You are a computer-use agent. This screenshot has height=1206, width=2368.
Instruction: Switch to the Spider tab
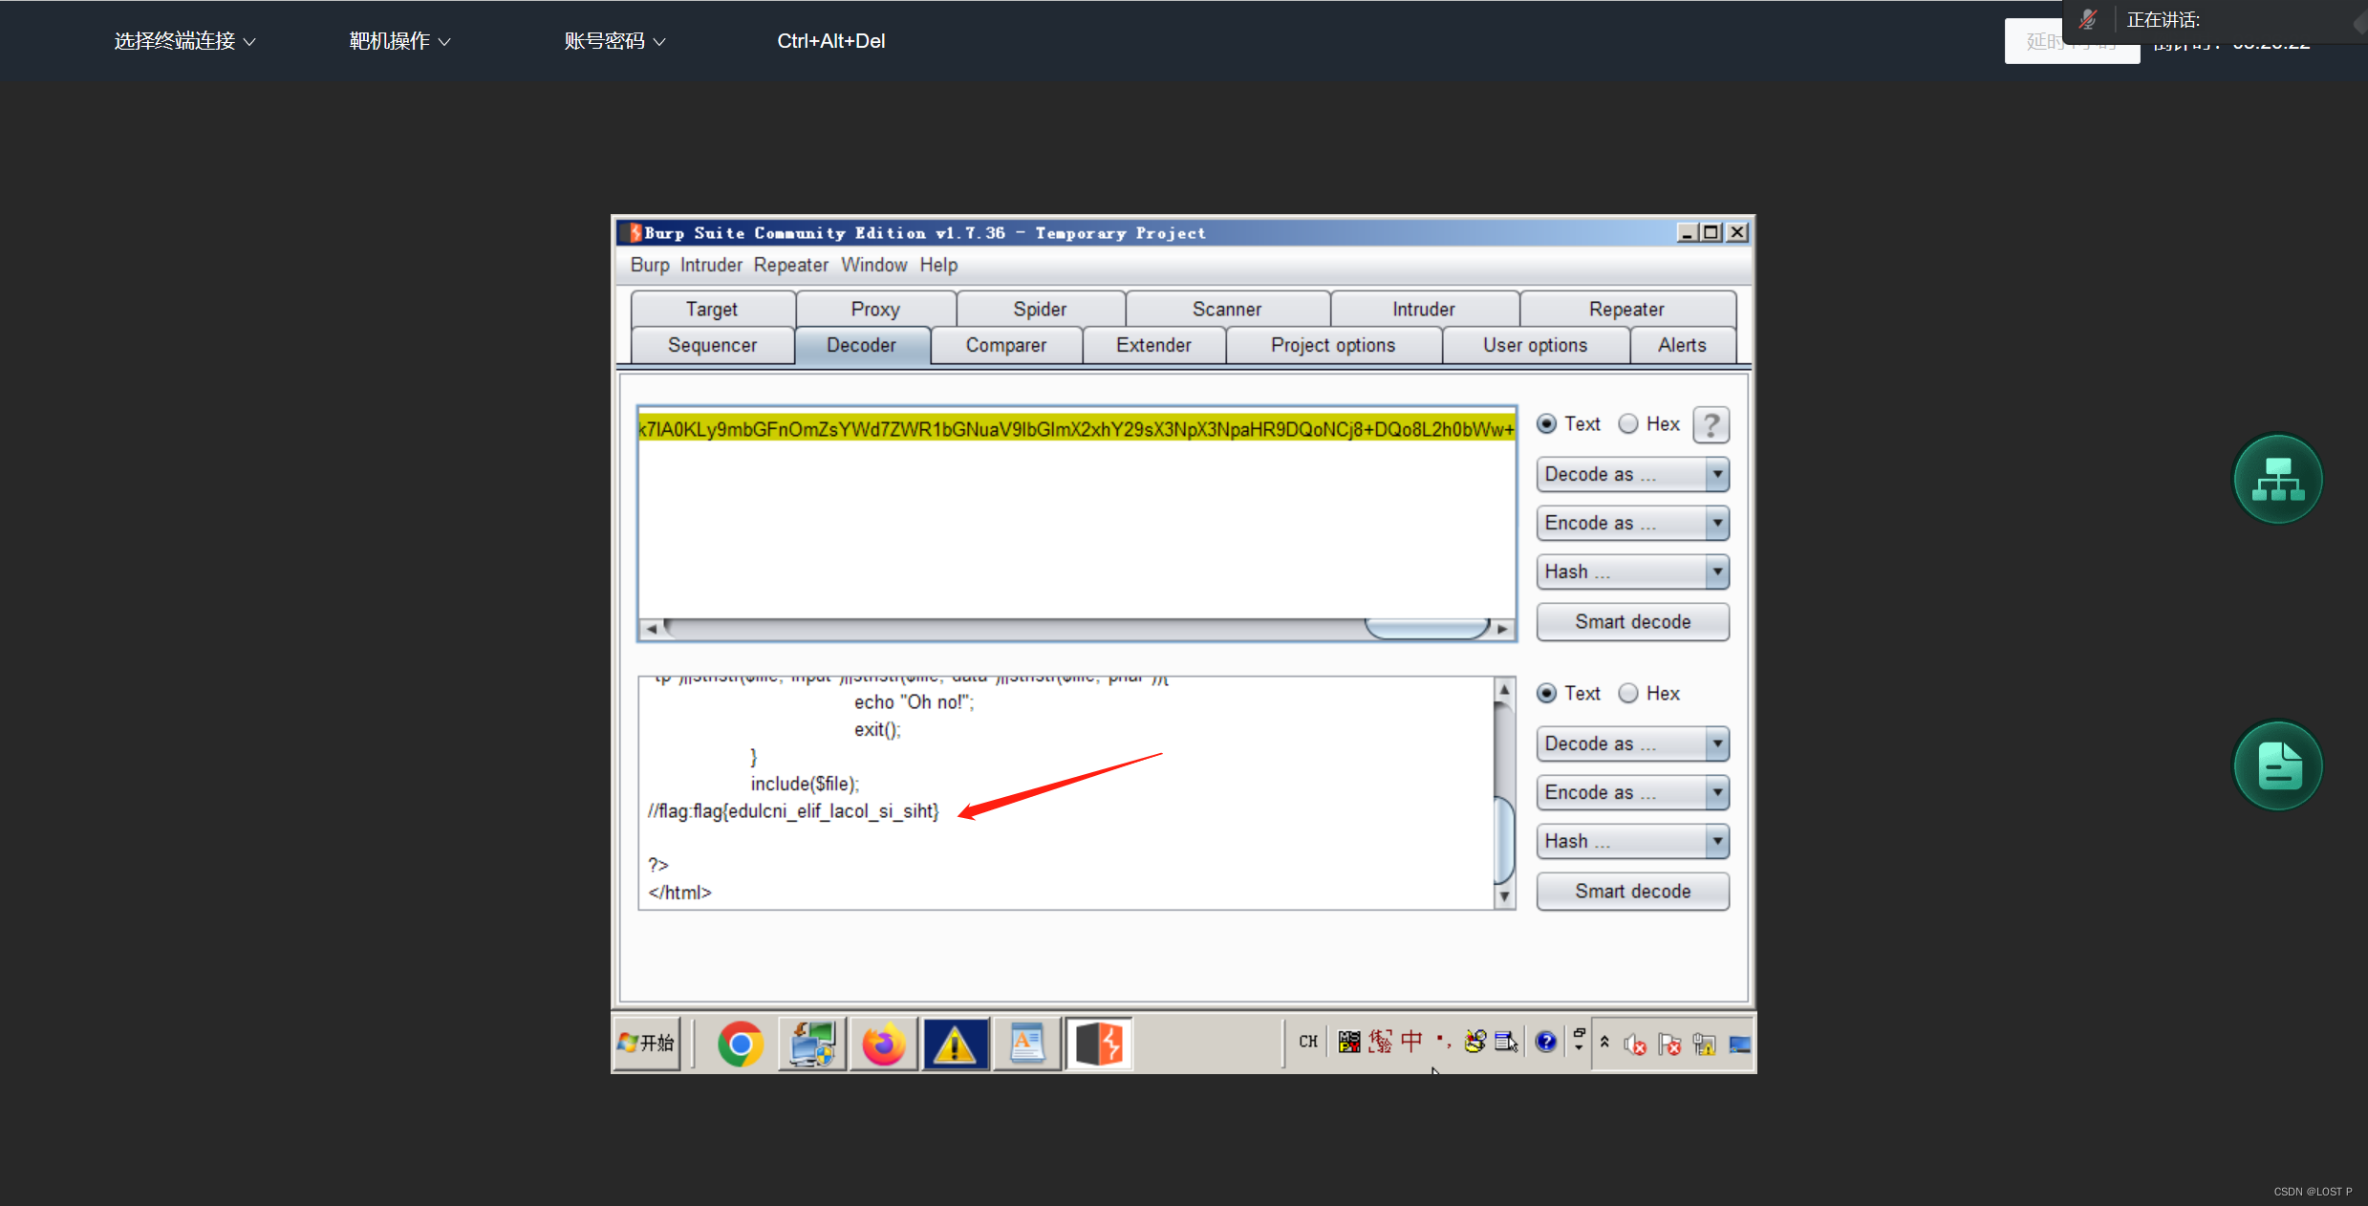[x=1040, y=309]
